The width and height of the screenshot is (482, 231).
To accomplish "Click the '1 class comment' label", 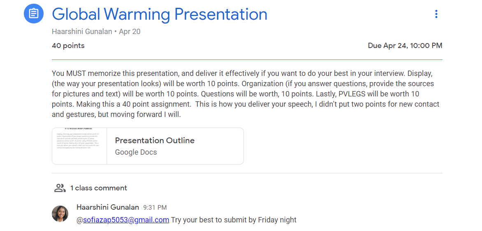I will pos(98,188).
